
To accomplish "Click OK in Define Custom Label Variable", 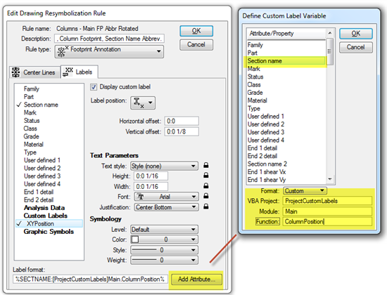I will pyautogui.click(x=355, y=34).
